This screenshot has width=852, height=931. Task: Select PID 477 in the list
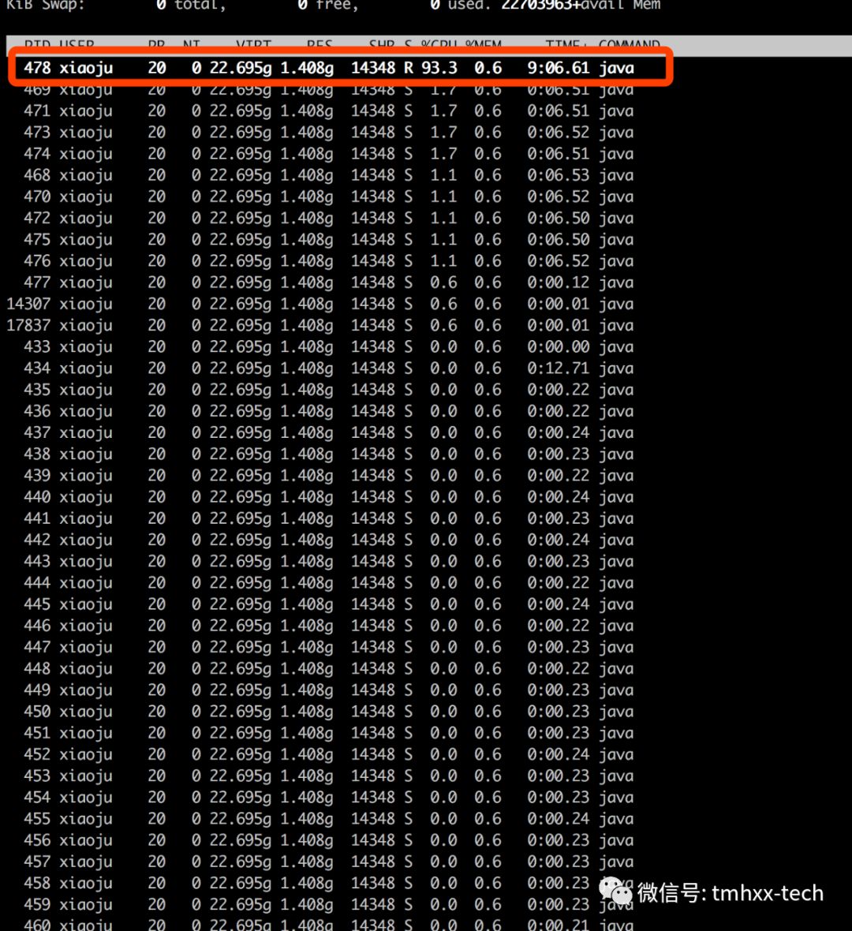37,282
